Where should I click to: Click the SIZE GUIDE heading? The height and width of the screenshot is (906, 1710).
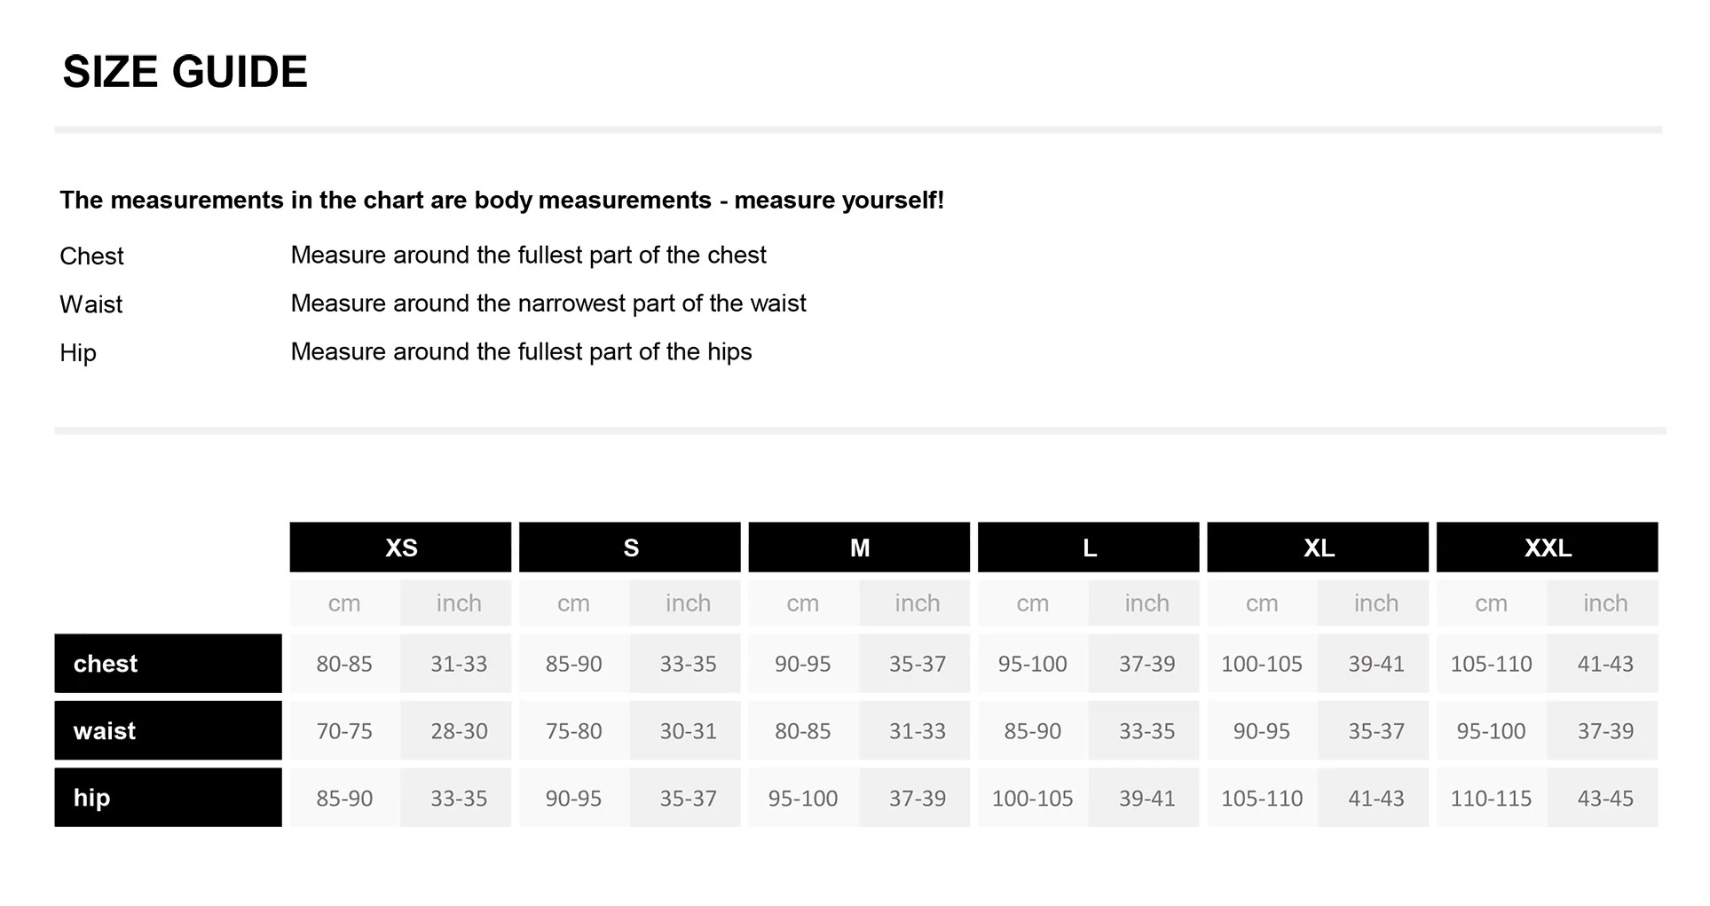185,72
